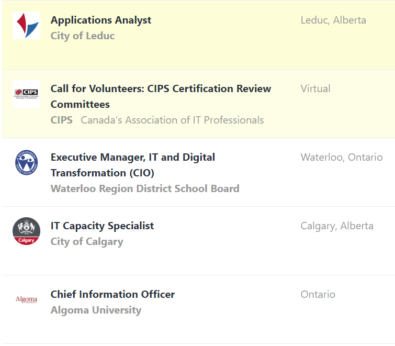Viewport: 395px width, 346px height.
Task: Click the Virtual location label
Action: point(315,89)
